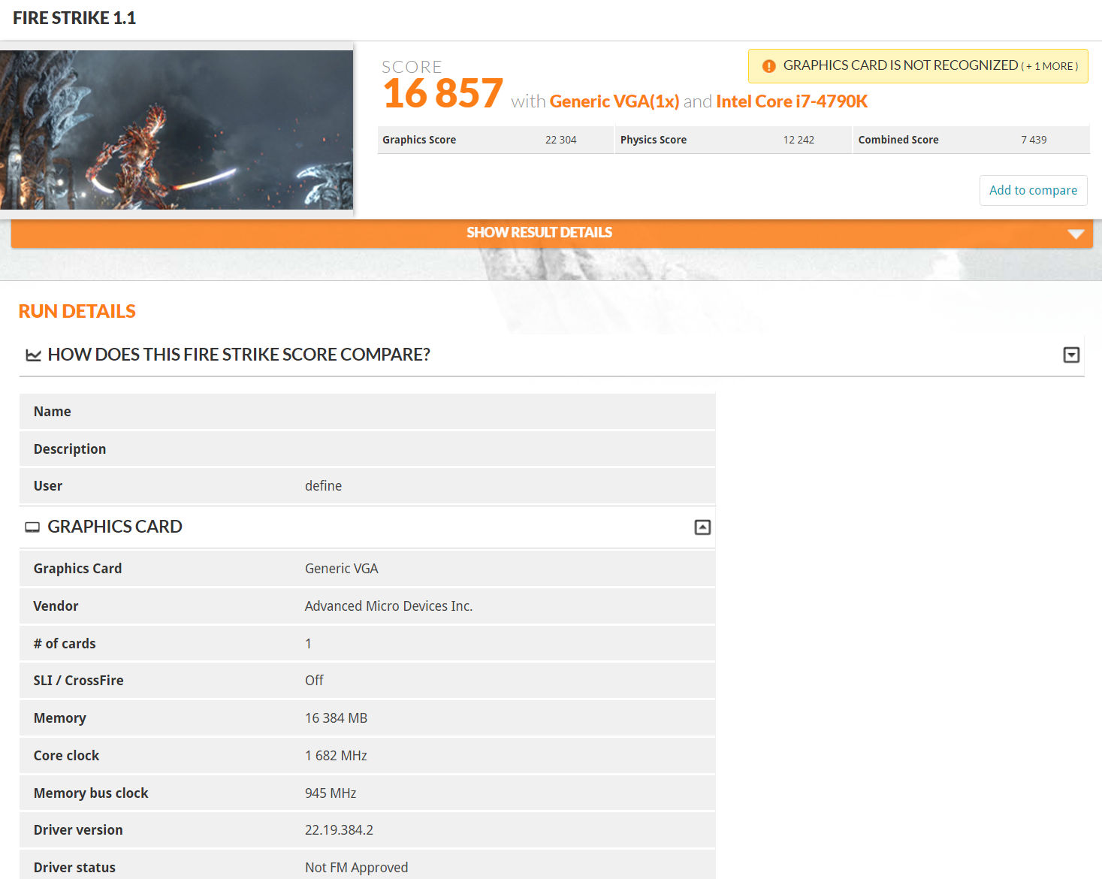1102x879 pixels.
Task: Click the Not FM Approved driver status
Action: [x=356, y=868]
